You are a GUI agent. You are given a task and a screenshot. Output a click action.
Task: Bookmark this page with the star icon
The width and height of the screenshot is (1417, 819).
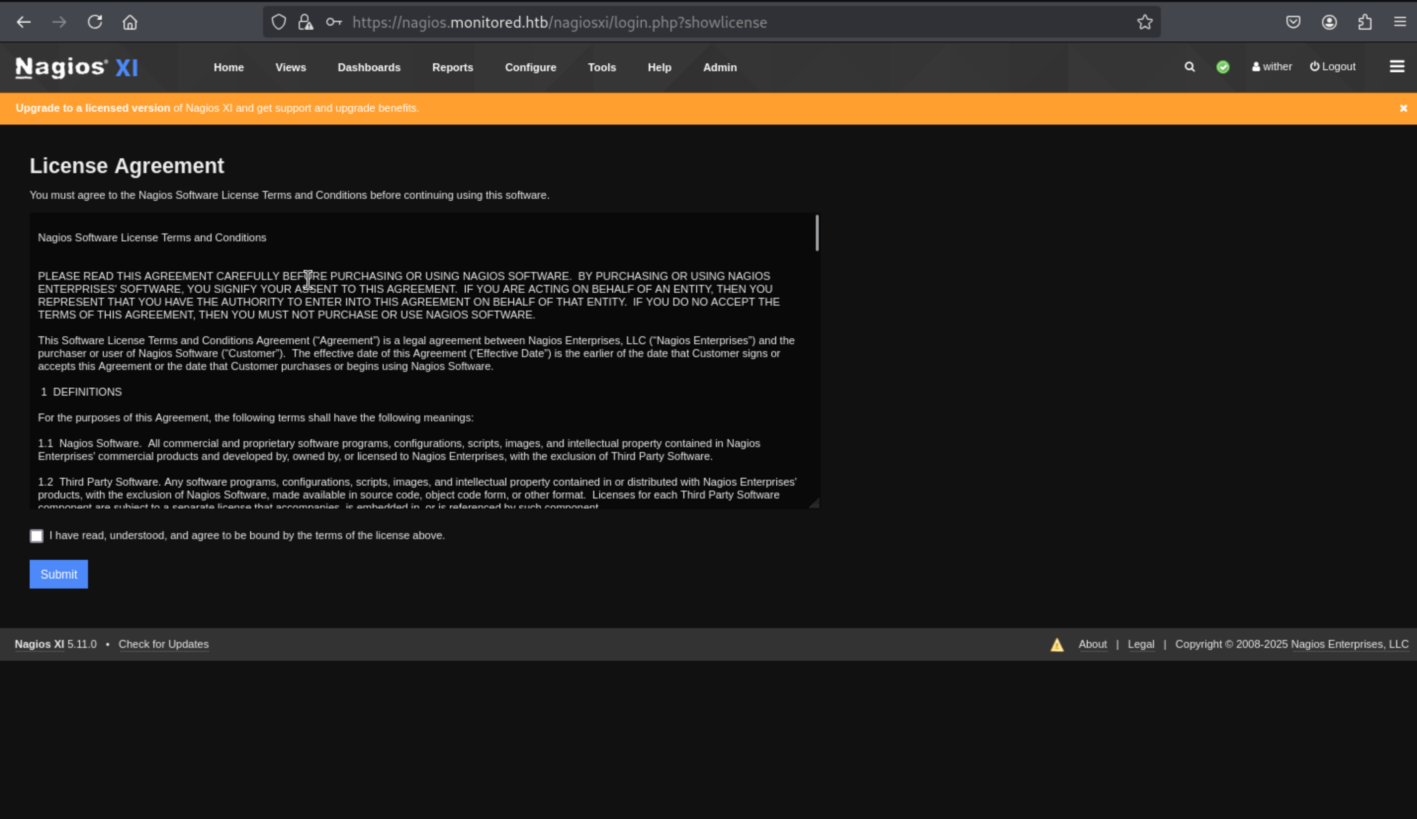pyautogui.click(x=1144, y=22)
